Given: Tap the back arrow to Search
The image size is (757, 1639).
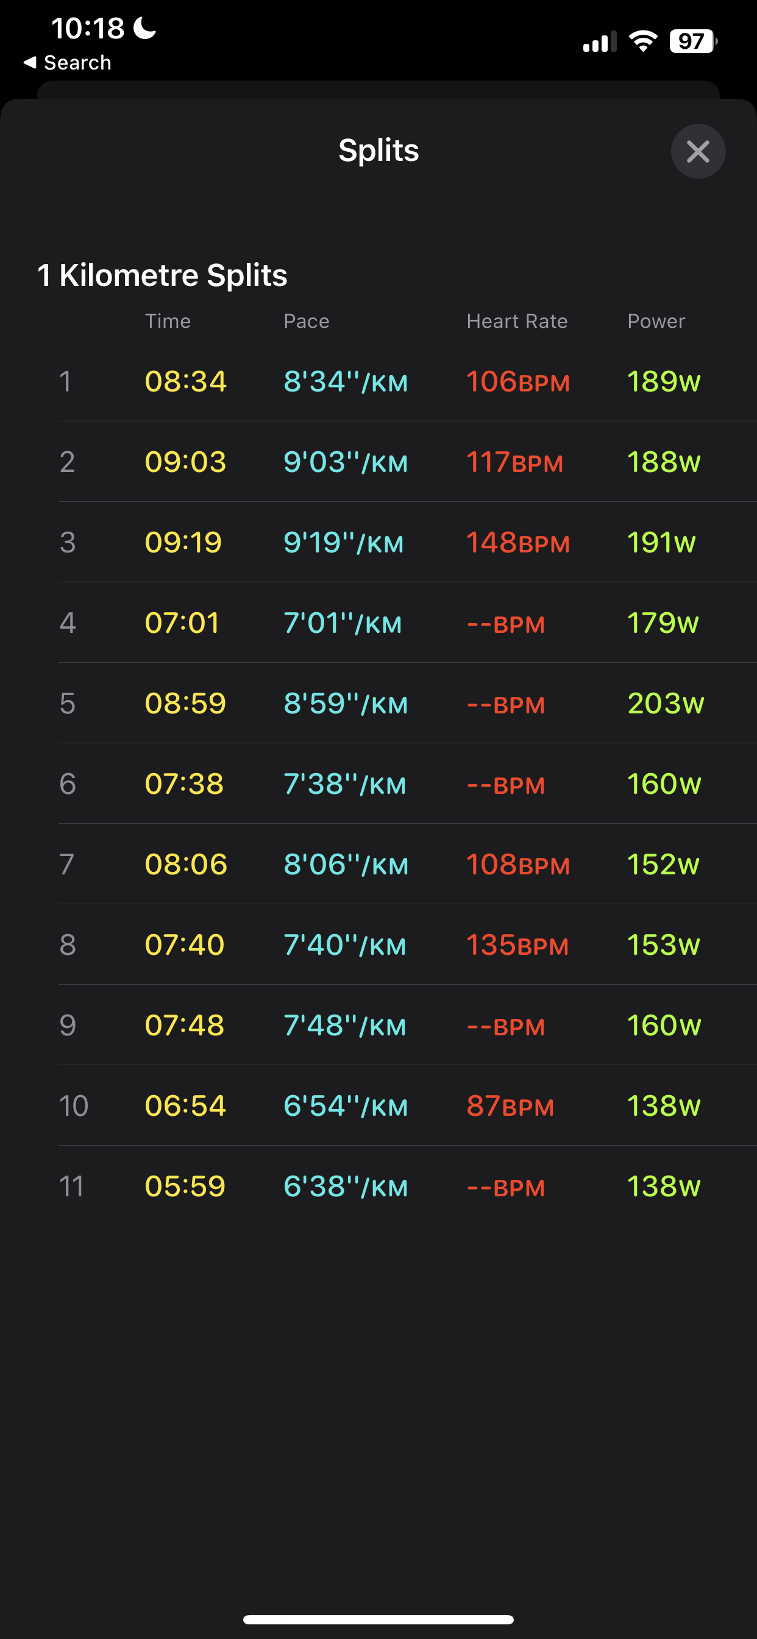Looking at the screenshot, I should tap(29, 62).
